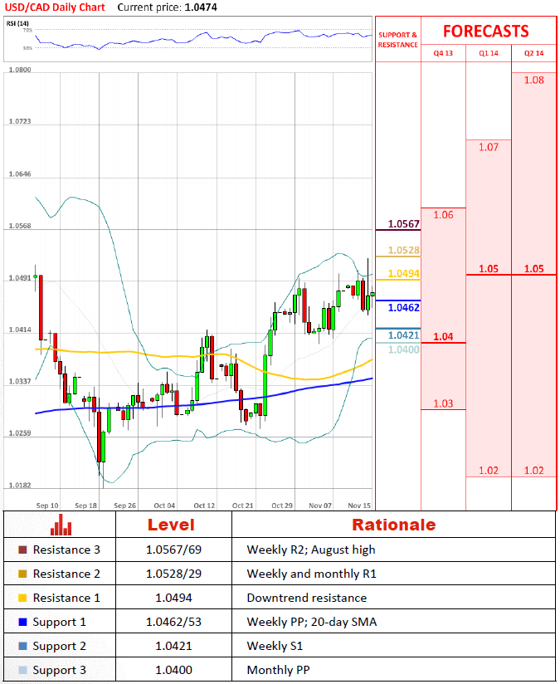Image resolution: width=560 pixels, height=684 pixels.
Task: Click the 'Weekly PP; 20-day SMA' rationale
Action: click(x=312, y=622)
